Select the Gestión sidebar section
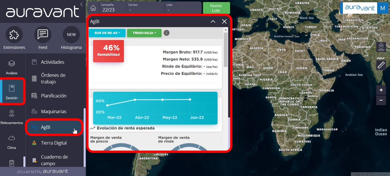 click(x=12, y=92)
